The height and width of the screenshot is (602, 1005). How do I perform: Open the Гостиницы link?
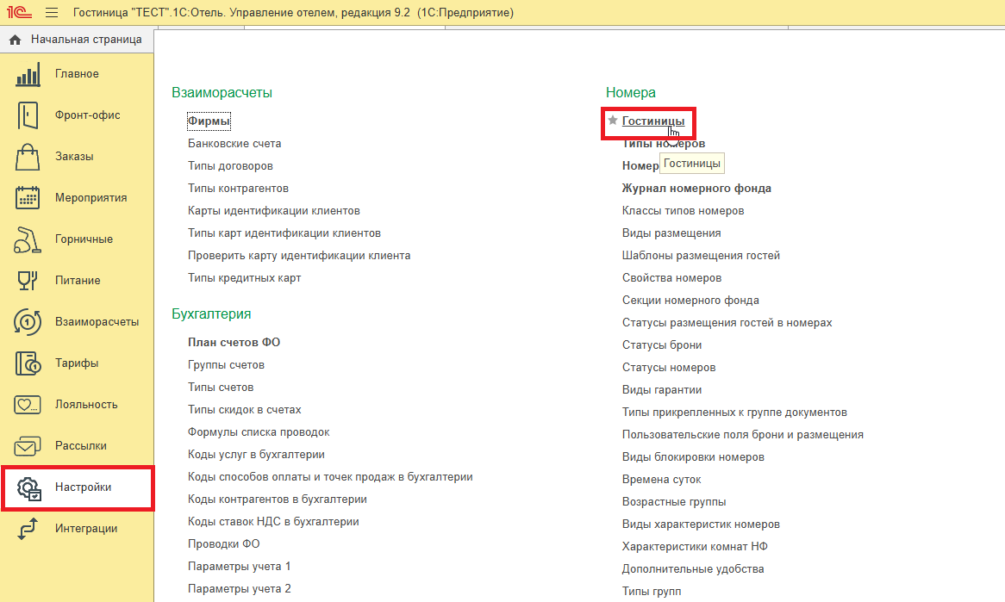tap(653, 121)
